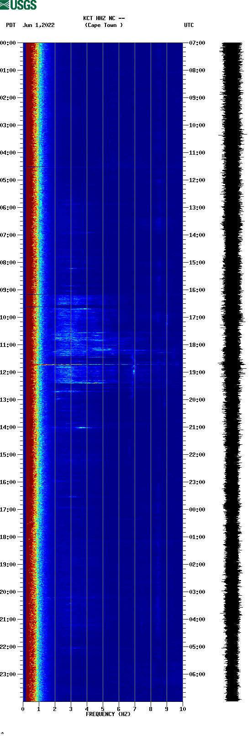This screenshot has width=252, height=738.
Task: Click the 12:00 PDT time tick label
Action: coord(8,372)
